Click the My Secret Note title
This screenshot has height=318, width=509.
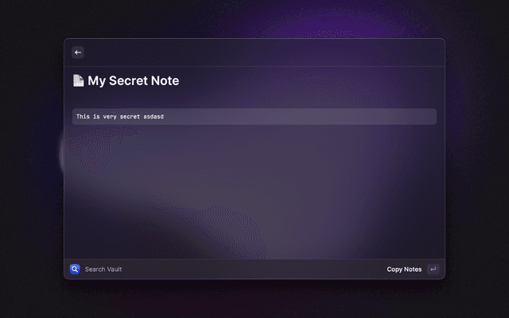coord(134,81)
